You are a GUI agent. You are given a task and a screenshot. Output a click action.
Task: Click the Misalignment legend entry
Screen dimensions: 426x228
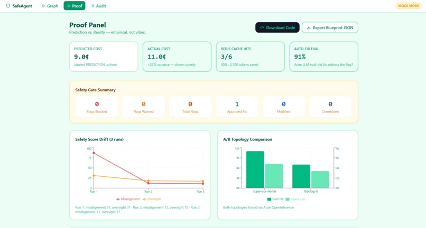(128, 199)
